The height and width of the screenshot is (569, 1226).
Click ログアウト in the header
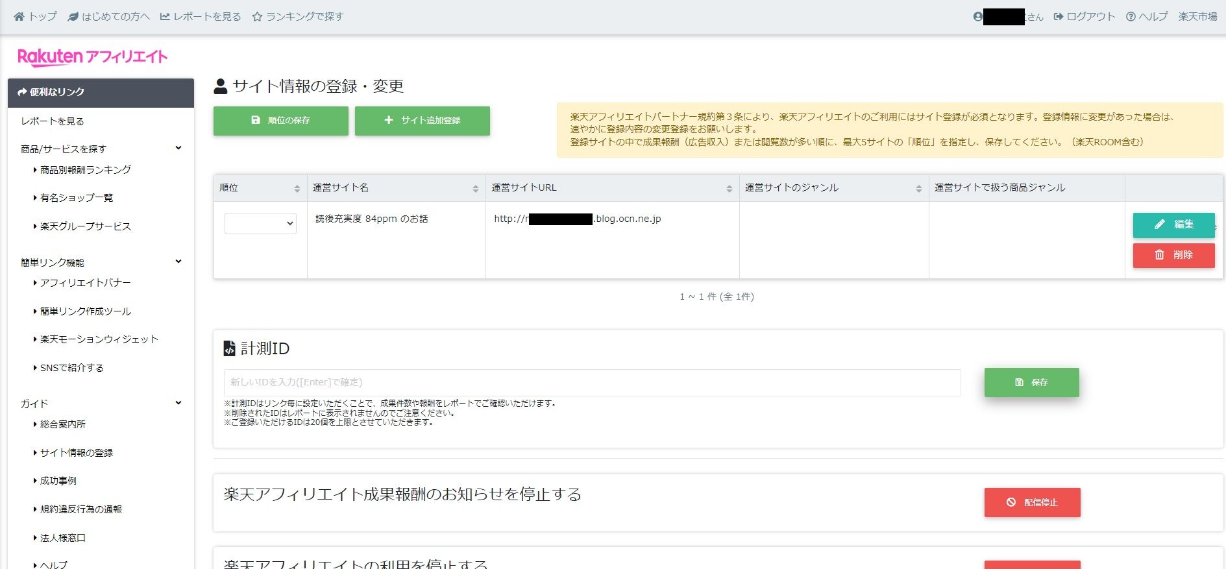(1085, 17)
